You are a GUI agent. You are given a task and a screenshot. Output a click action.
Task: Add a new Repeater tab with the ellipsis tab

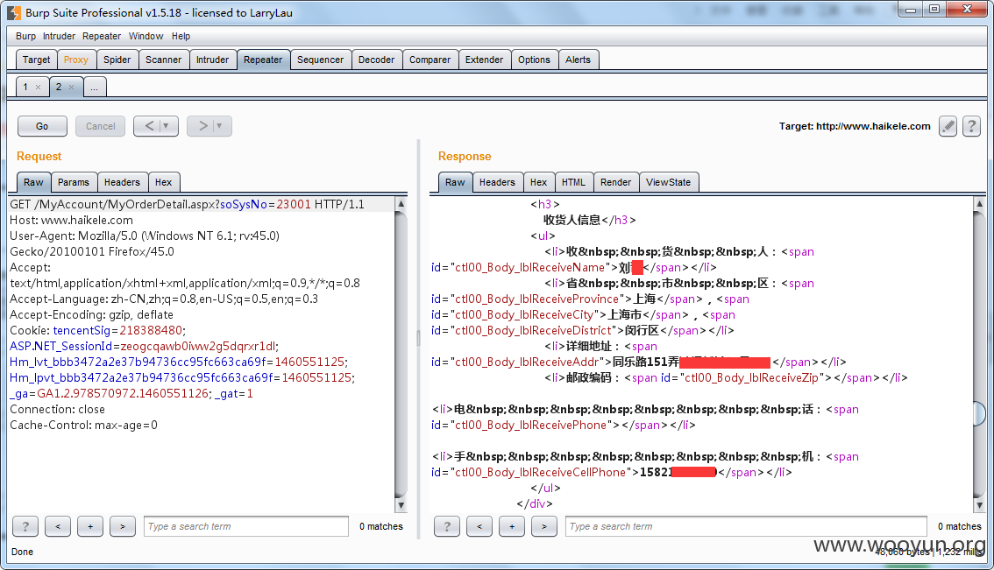[x=95, y=88]
